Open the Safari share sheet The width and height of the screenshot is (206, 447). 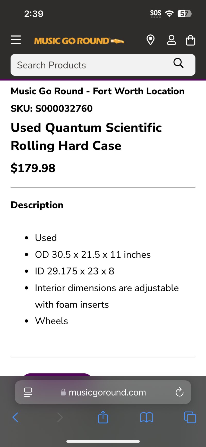[103, 417]
